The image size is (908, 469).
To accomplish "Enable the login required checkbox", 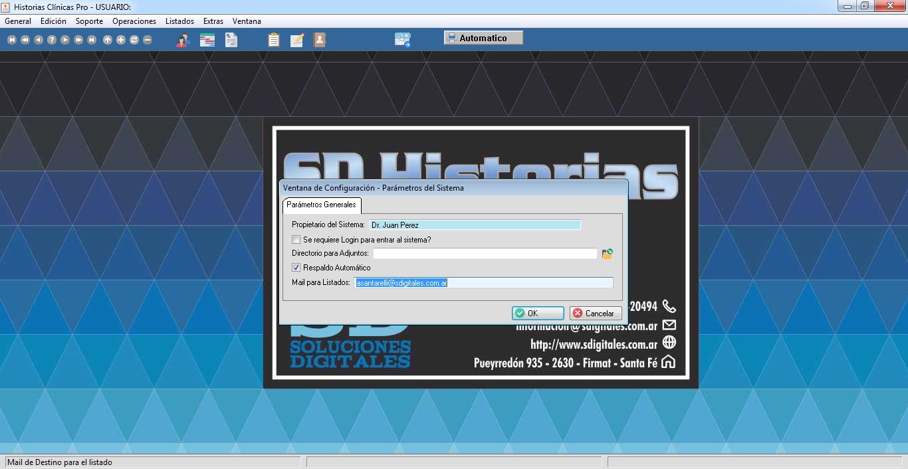I will pos(296,240).
